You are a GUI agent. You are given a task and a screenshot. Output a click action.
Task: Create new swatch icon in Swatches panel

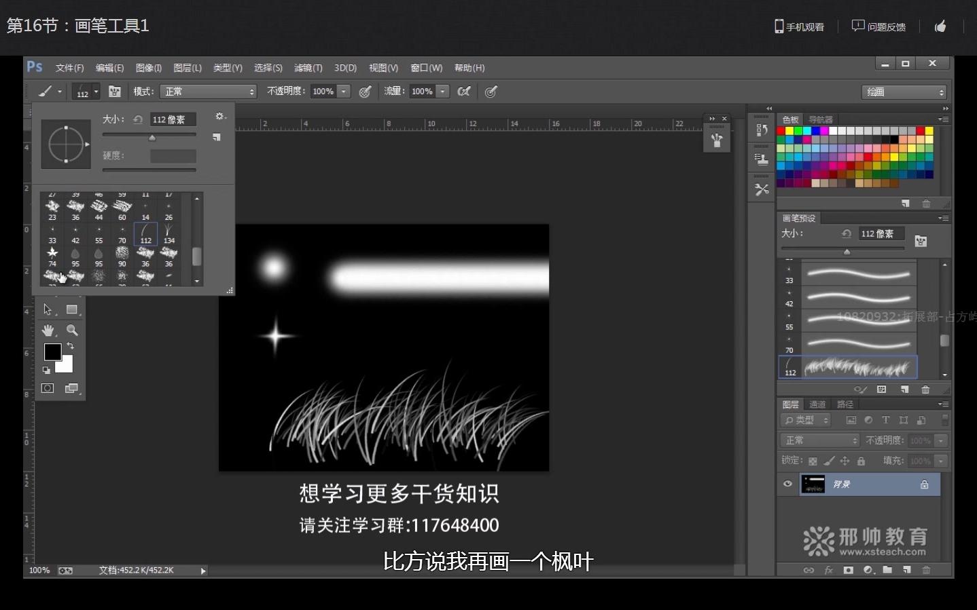click(x=906, y=204)
